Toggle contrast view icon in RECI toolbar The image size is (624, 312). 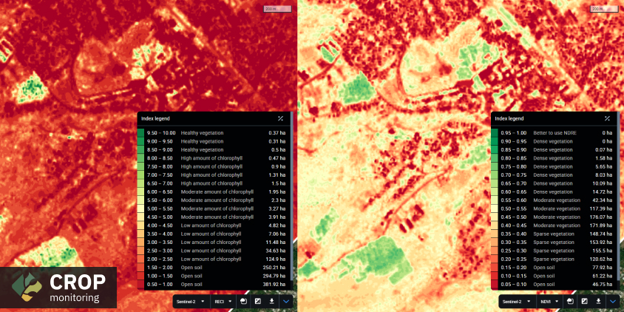(x=258, y=301)
